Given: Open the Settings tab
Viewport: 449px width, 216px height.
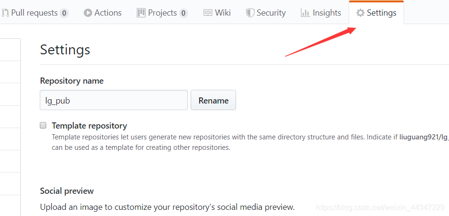Looking at the screenshot, I should pos(376,13).
